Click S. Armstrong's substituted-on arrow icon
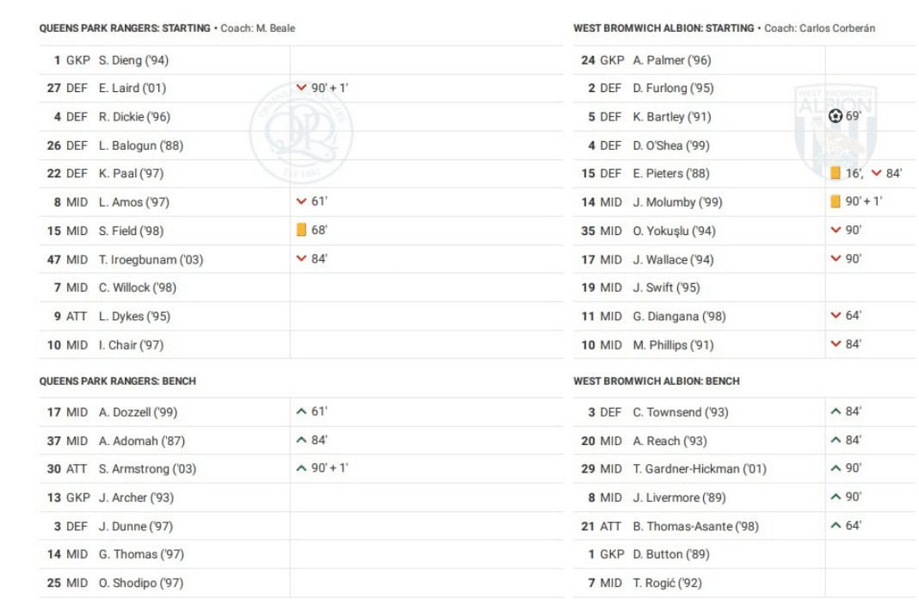Image resolution: width=919 pixels, height=613 pixels. coord(301,468)
